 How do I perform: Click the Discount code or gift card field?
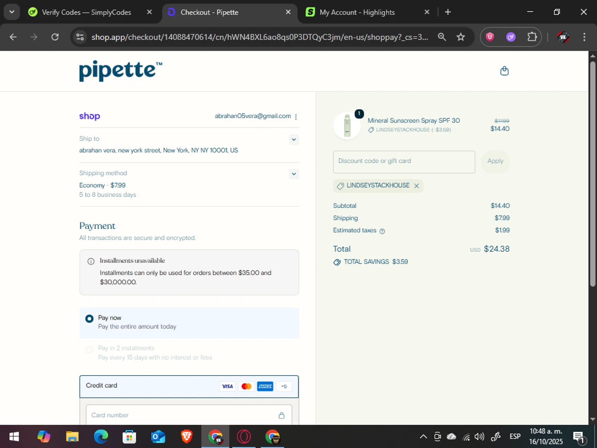click(x=404, y=162)
